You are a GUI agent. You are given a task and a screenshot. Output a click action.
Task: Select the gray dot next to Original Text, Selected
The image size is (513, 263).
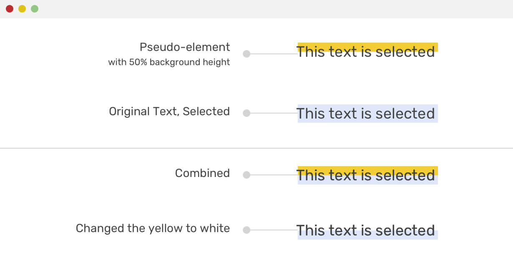point(246,113)
